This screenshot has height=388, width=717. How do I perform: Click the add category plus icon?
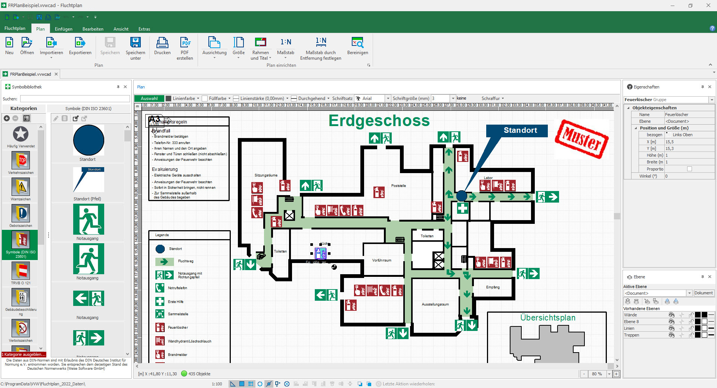[x=7, y=118]
